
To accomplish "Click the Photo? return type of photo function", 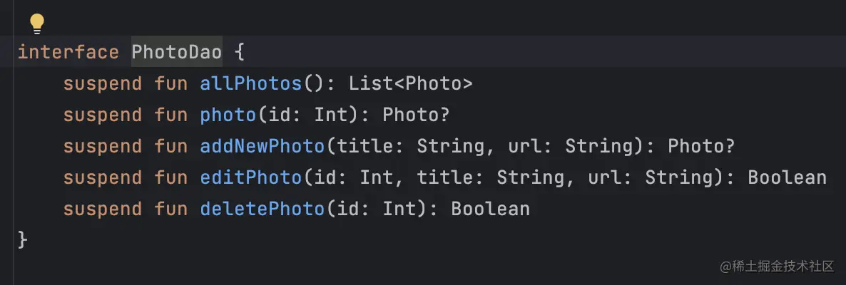I will (x=416, y=115).
